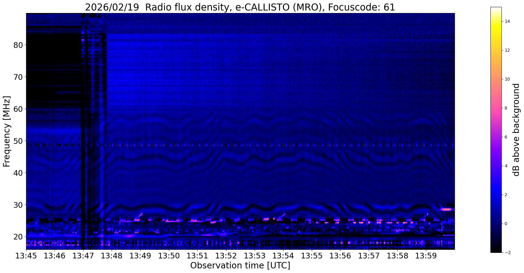Click the plot title mentioning e-CALLISTO (MRO)
524x273 pixels.
click(240, 7)
